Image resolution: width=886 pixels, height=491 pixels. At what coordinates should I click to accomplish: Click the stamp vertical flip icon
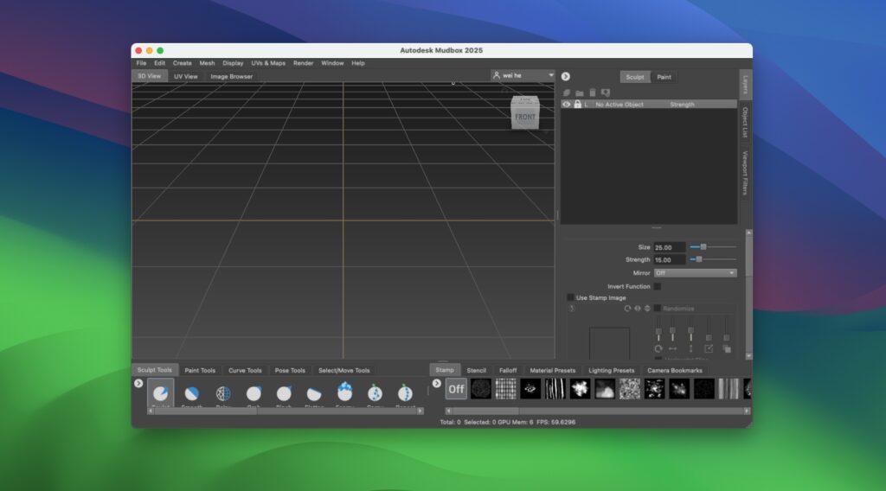(647, 309)
